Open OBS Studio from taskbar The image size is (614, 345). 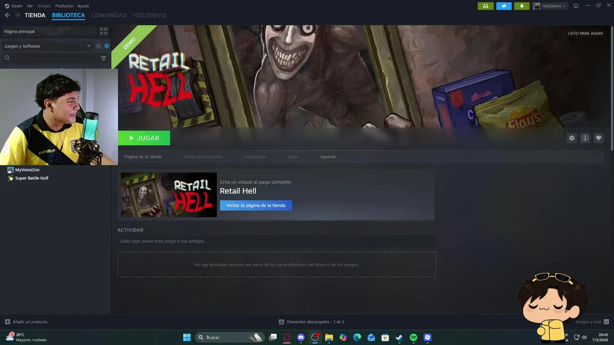tap(315, 337)
